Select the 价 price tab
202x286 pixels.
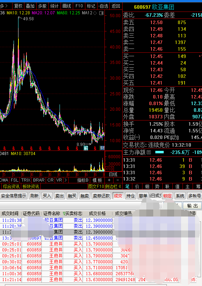[x=137, y=186]
